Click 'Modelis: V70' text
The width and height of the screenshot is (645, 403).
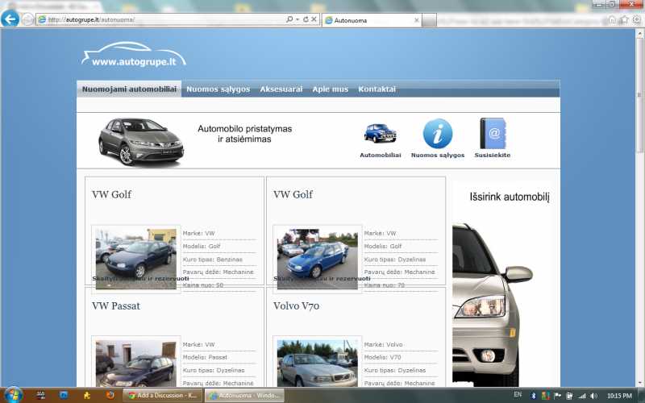point(382,357)
